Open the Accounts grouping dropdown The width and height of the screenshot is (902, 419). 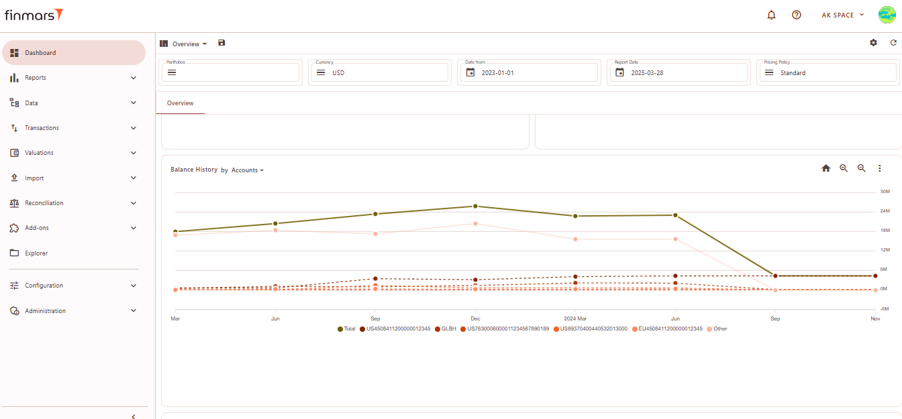247,170
